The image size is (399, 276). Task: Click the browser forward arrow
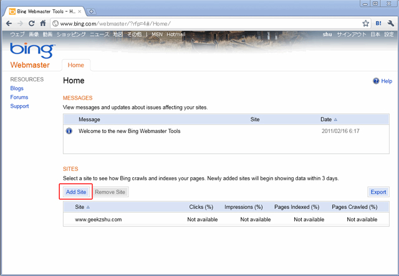[x=20, y=24]
